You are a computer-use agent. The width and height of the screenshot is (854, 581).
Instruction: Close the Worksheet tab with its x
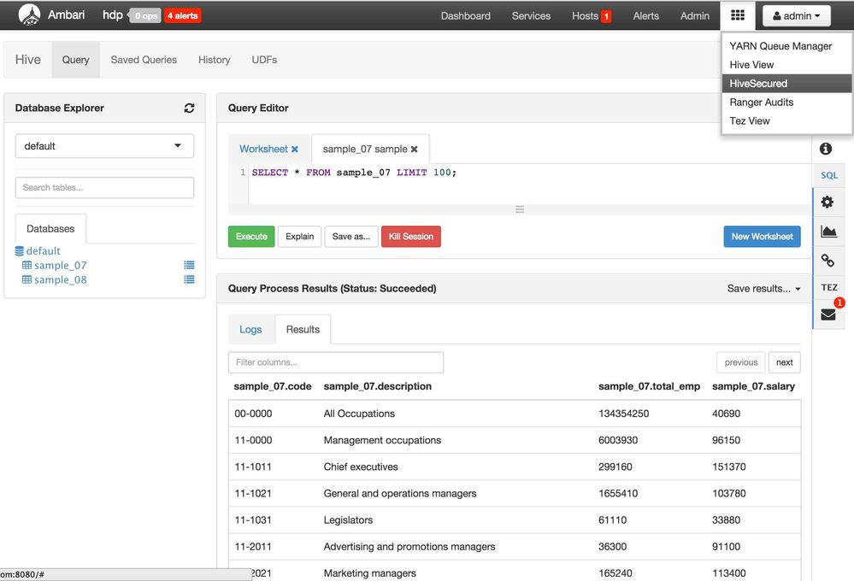point(295,150)
